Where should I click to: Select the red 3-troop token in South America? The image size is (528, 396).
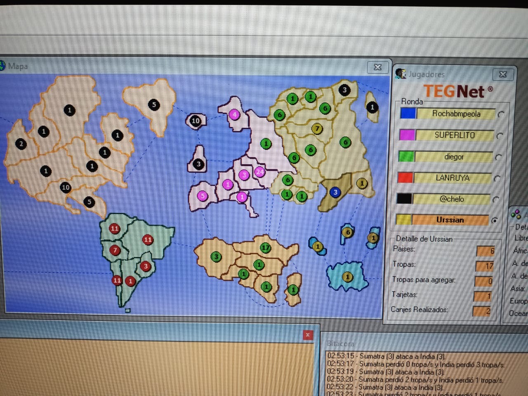coord(145,266)
